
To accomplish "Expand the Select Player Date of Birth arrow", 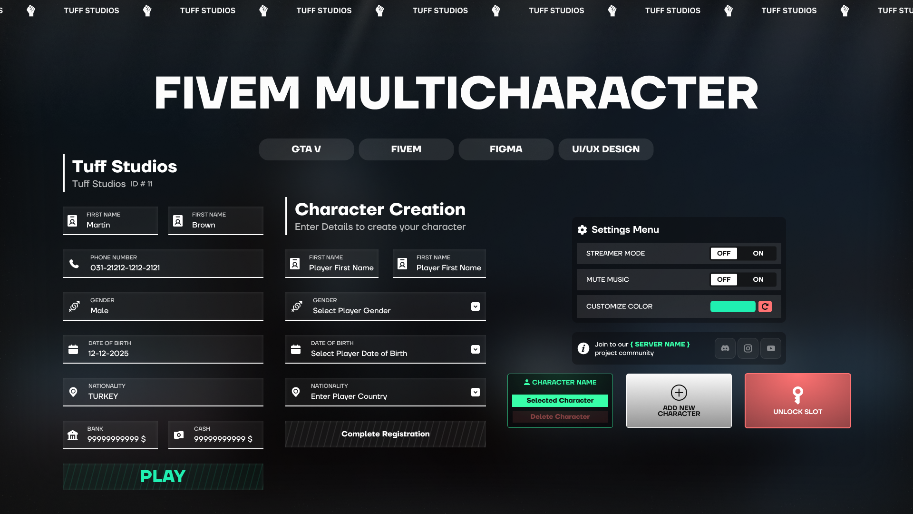I will (x=476, y=349).
